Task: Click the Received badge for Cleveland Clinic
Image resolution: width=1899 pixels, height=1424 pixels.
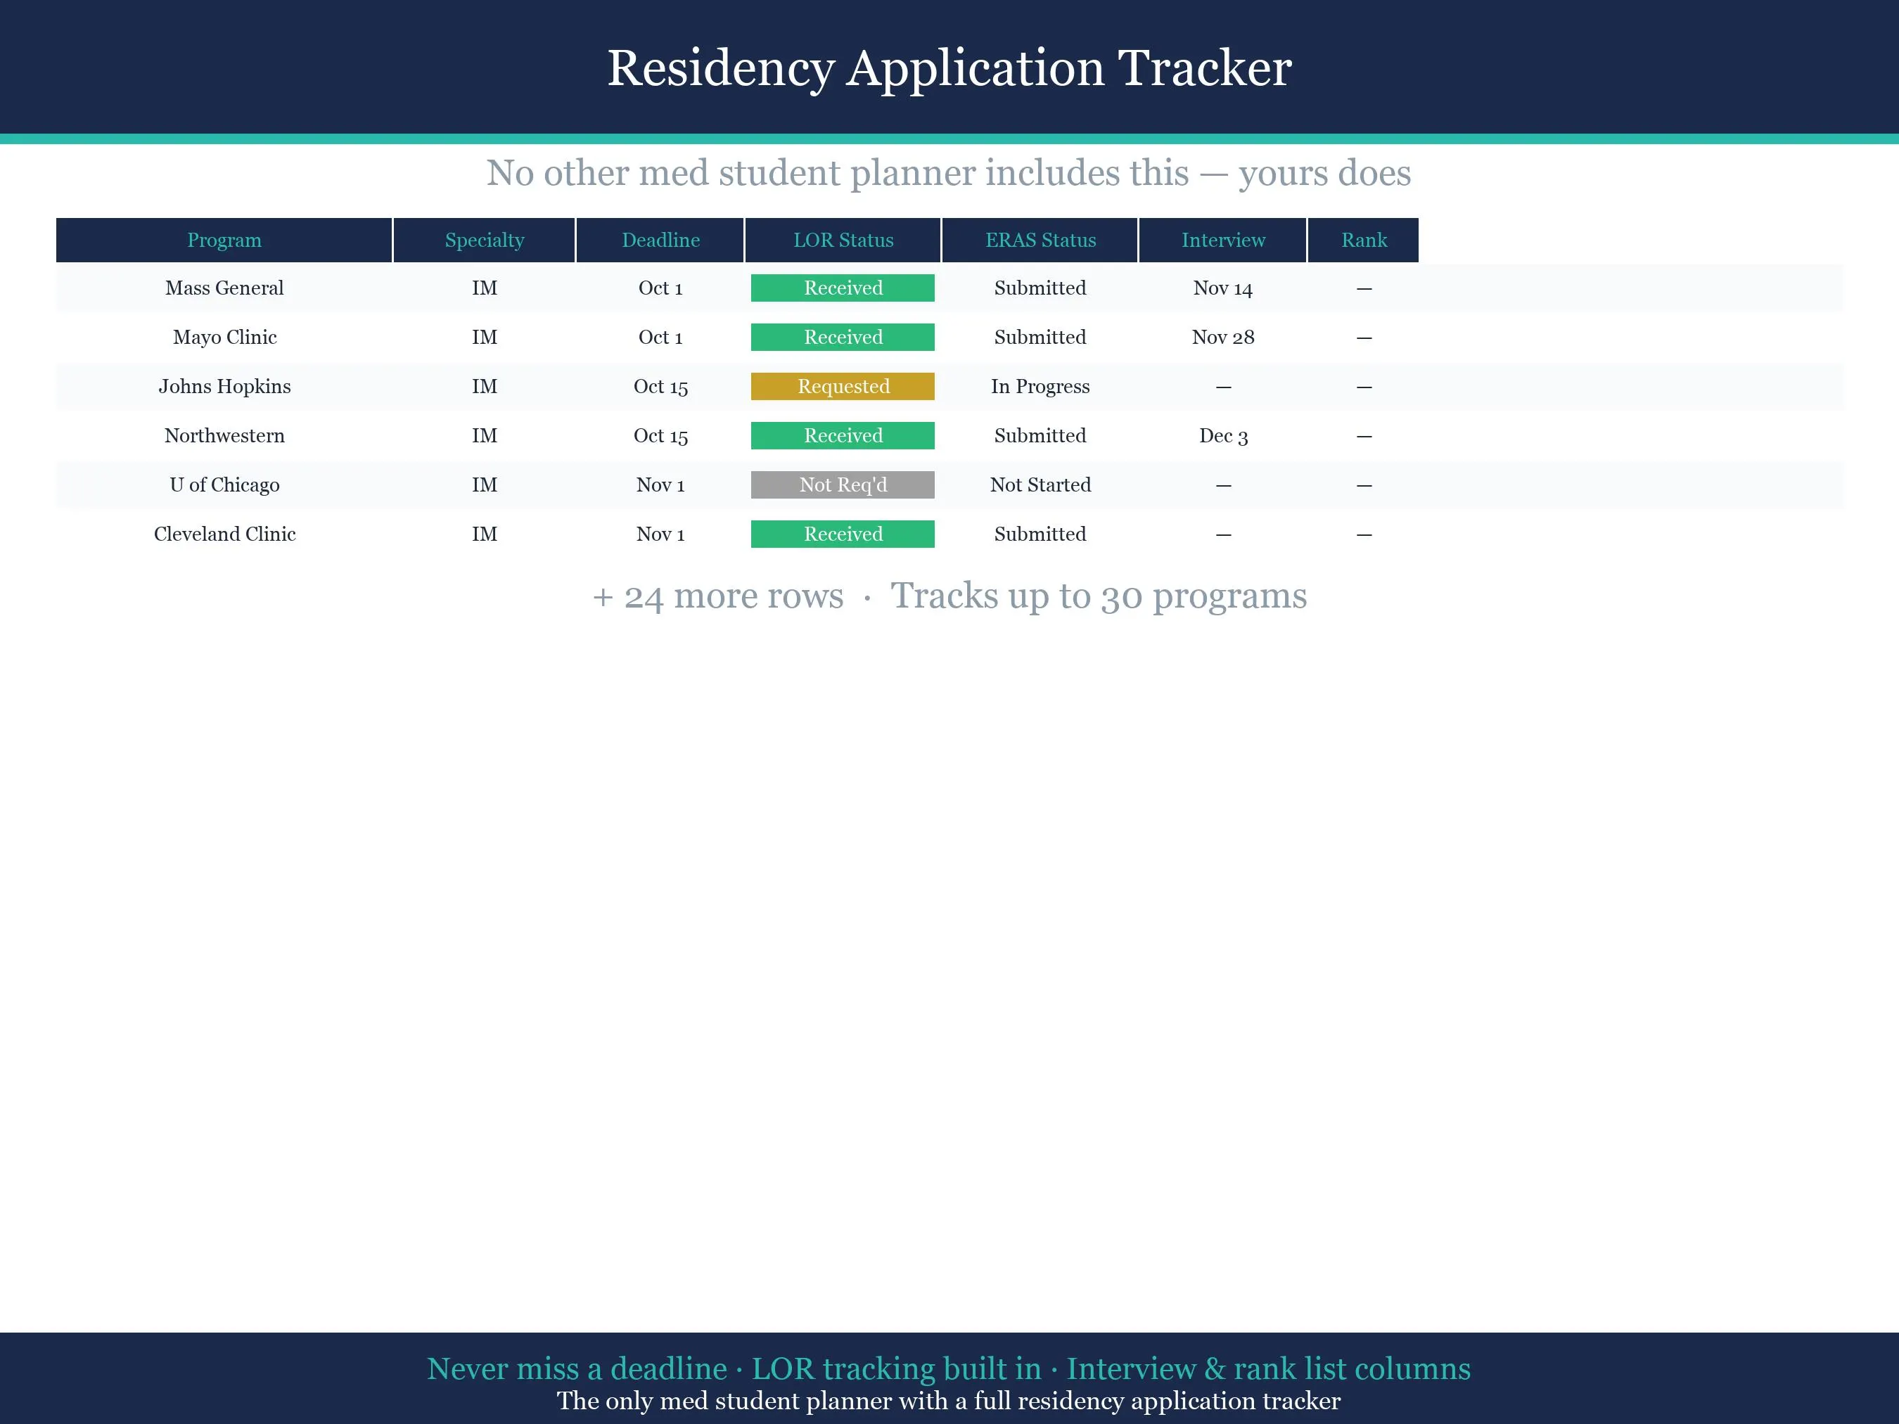Action: 843,534
